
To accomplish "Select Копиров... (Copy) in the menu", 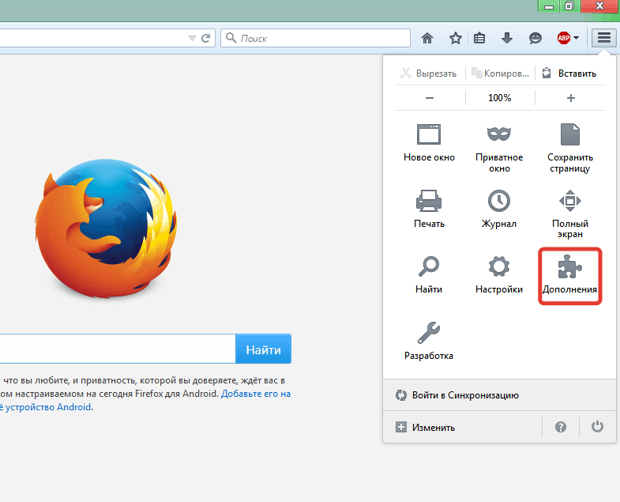I will 500,74.
